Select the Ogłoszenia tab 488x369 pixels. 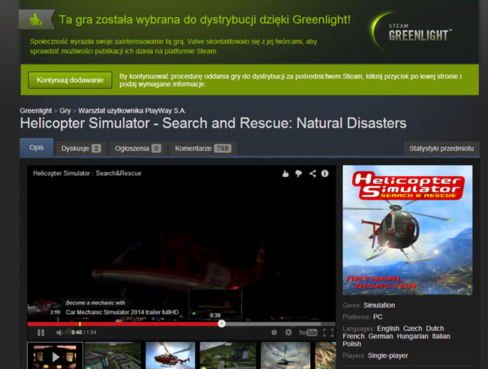(137, 148)
